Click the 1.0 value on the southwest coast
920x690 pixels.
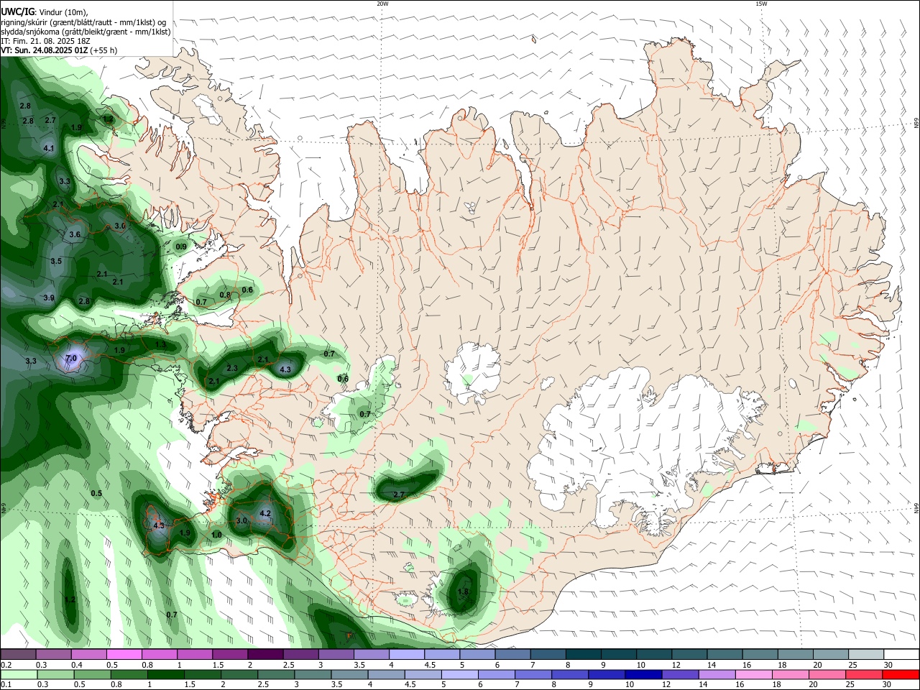pyautogui.click(x=216, y=535)
